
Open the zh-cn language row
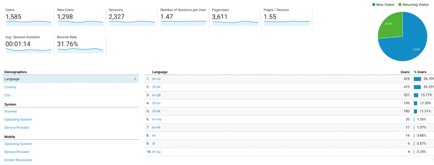(156, 103)
